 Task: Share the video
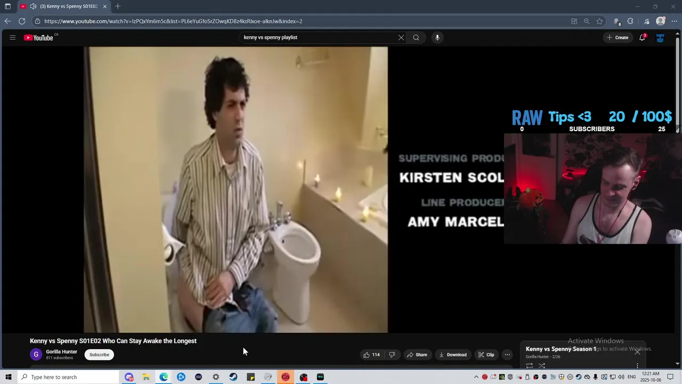click(417, 355)
